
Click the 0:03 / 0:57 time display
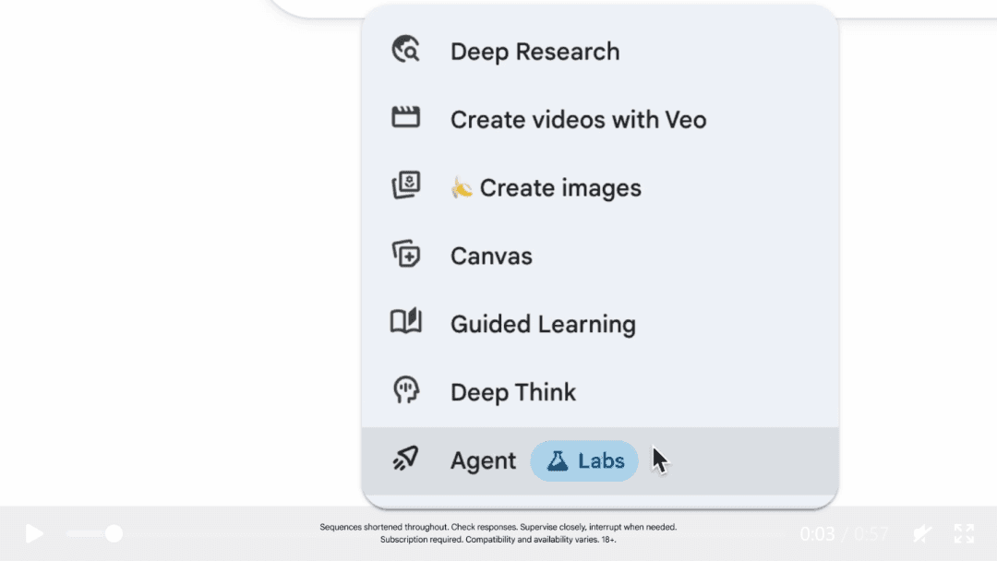click(844, 533)
